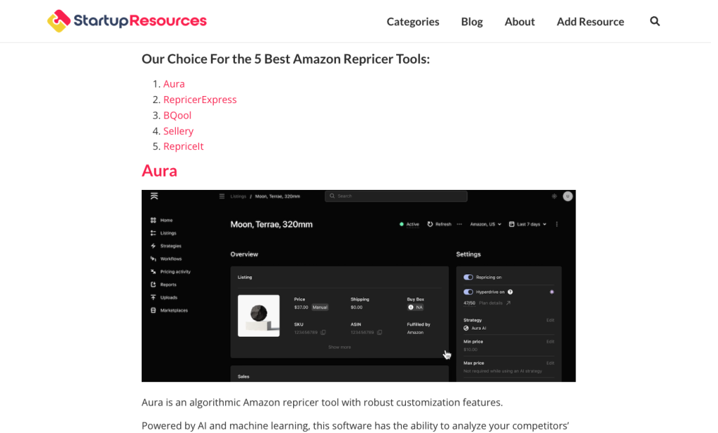Click the Refresh button
This screenshot has height=433, width=718.
tap(439, 224)
